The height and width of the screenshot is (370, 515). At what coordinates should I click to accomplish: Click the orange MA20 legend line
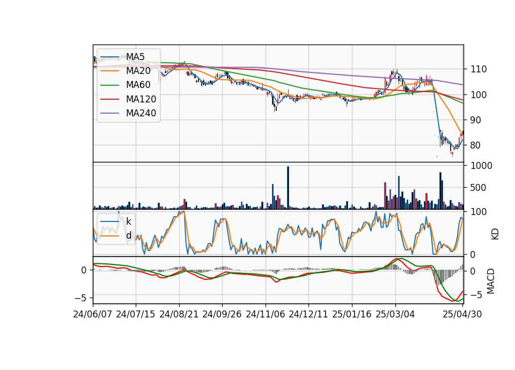(109, 71)
